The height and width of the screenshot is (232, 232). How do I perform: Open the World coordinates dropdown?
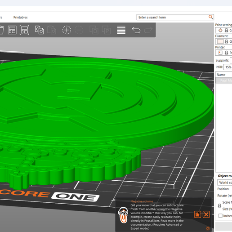pyautogui.click(x=225, y=183)
